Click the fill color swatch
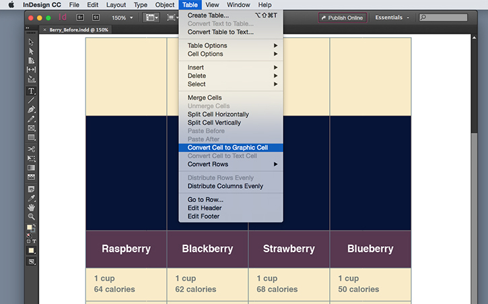 tap(30, 227)
